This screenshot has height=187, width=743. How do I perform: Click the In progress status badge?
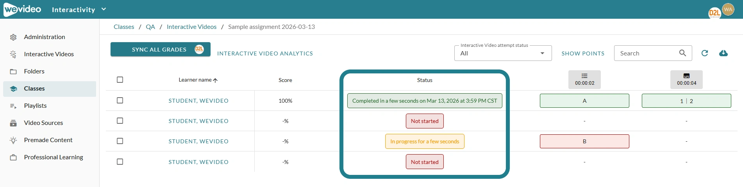click(425, 141)
